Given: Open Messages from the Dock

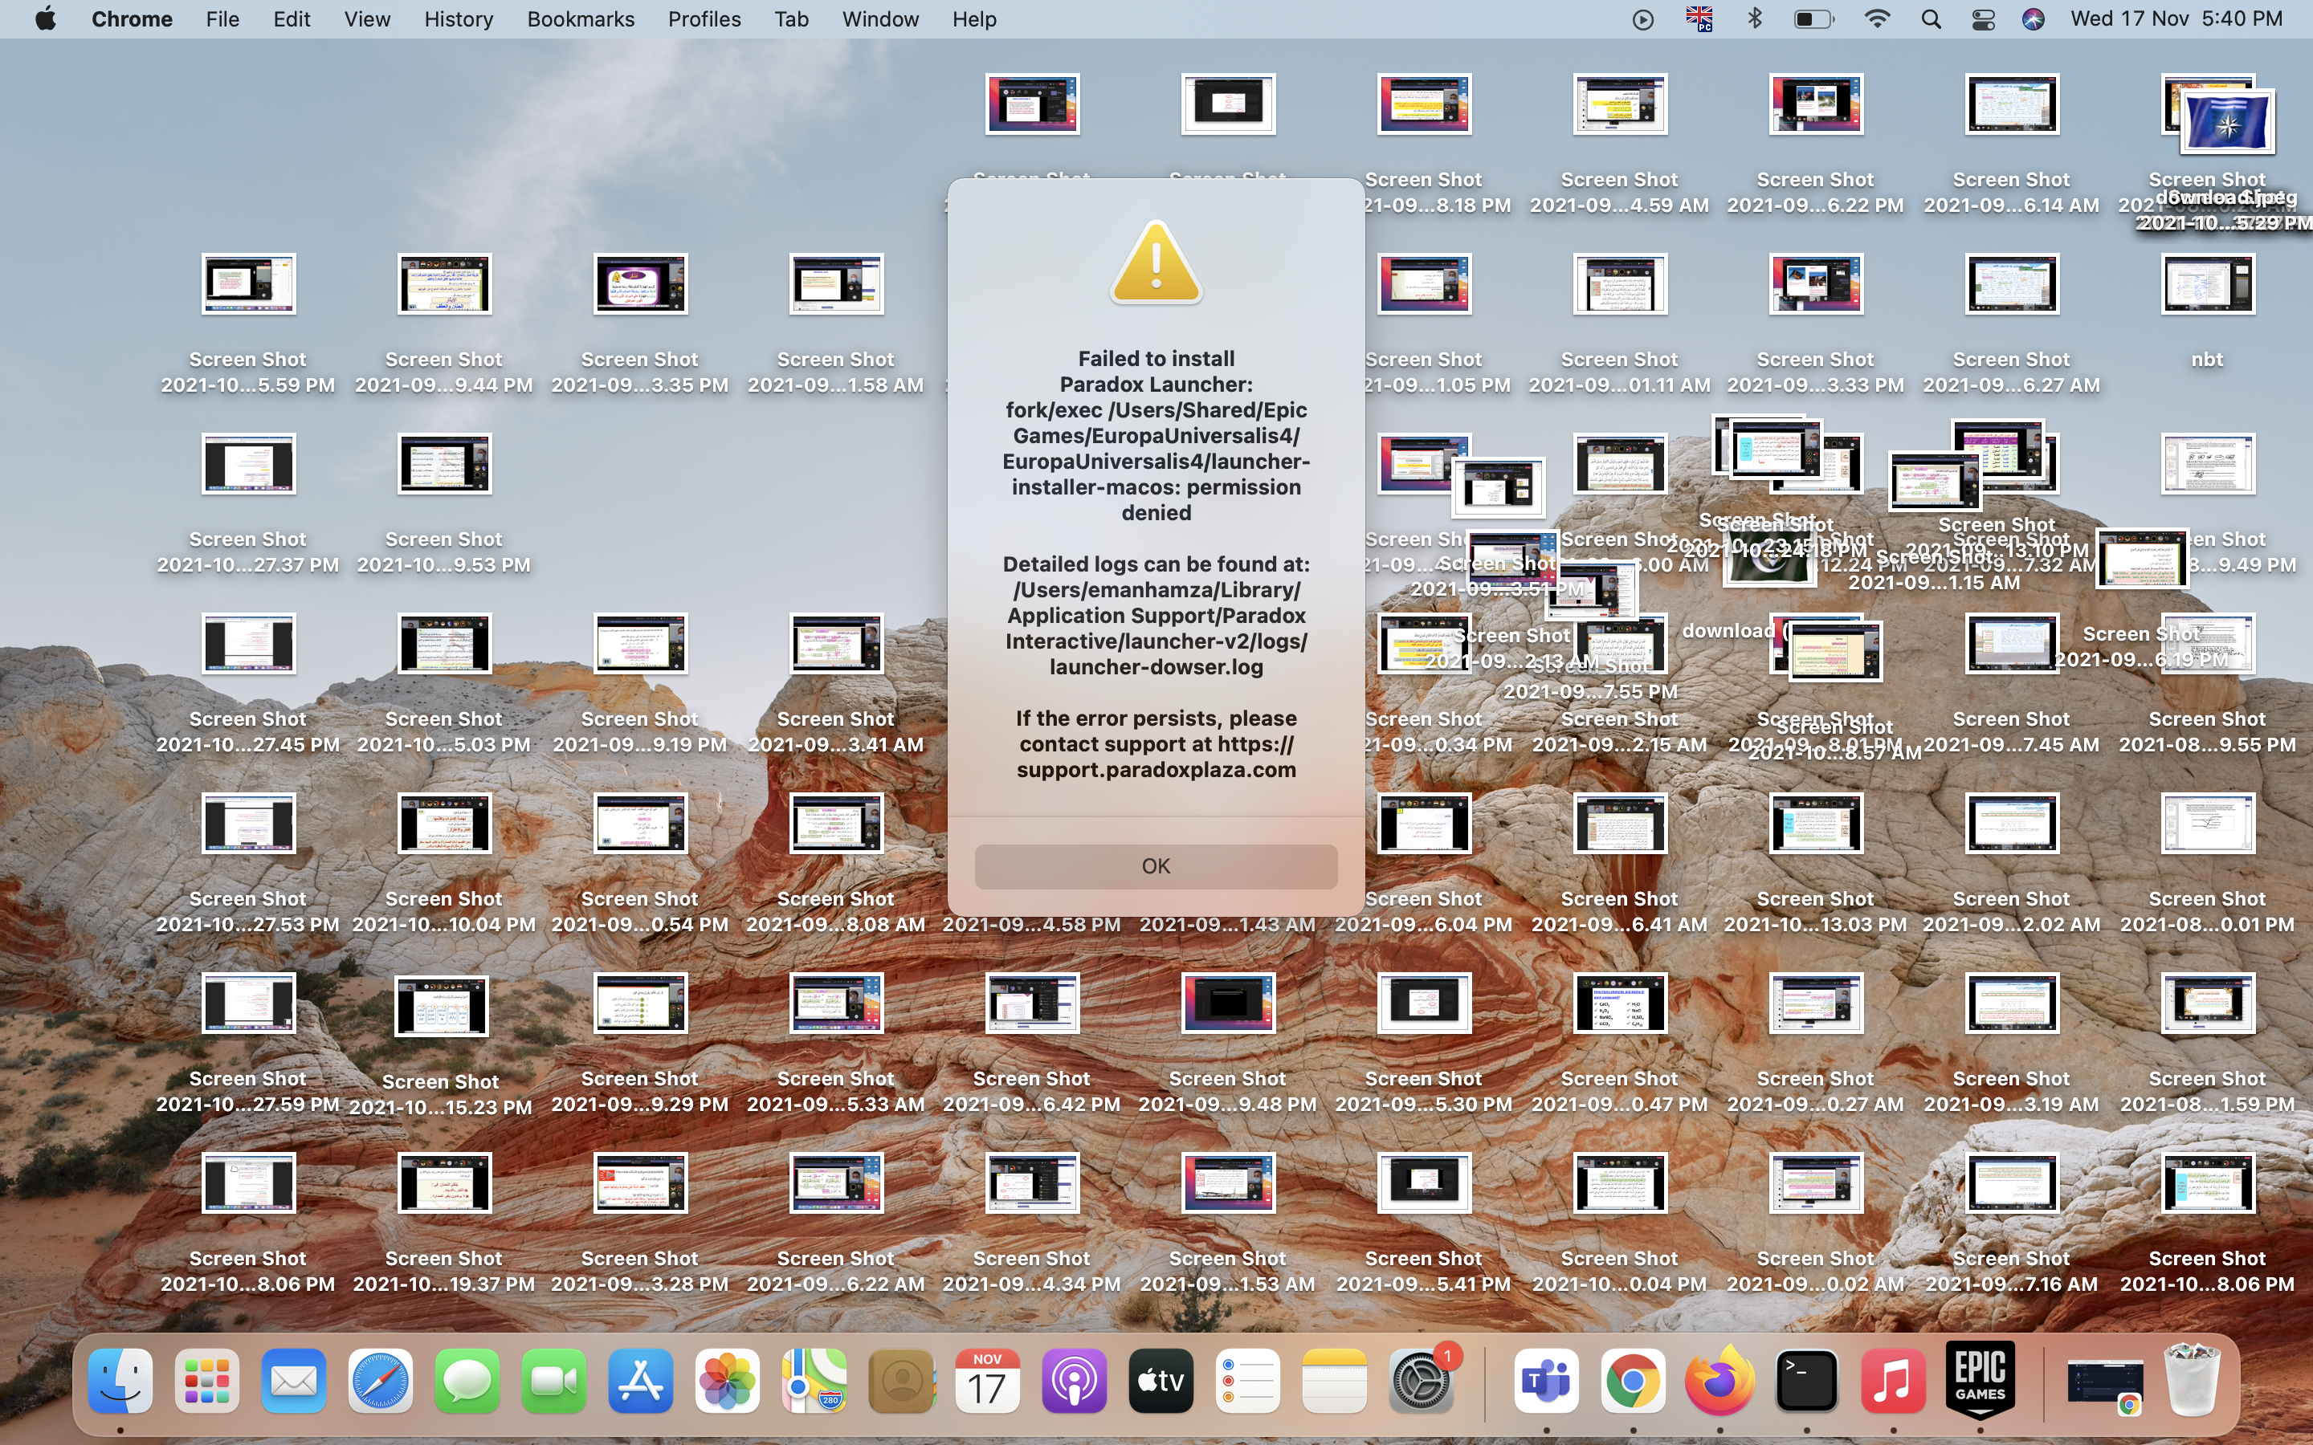Looking at the screenshot, I should [467, 1381].
